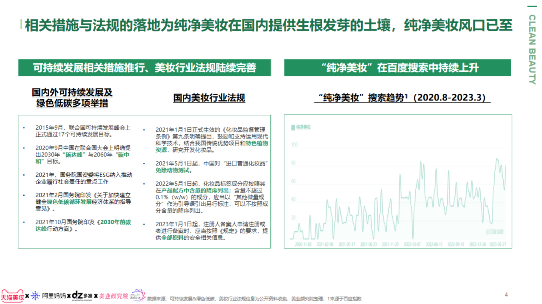Click x-axis date 2020-11-02

(x=303, y=244)
